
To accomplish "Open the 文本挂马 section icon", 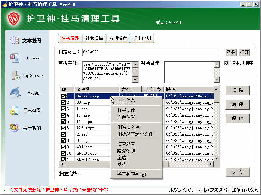I will coord(14,40).
